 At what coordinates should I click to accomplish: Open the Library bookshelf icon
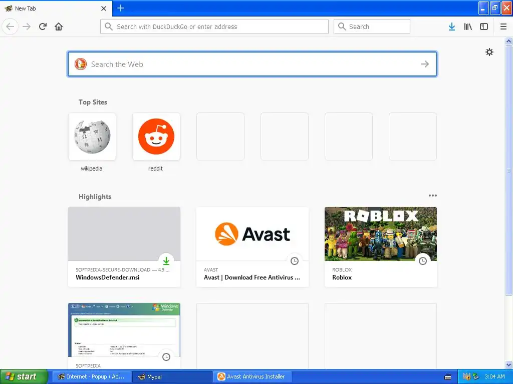[x=468, y=26]
